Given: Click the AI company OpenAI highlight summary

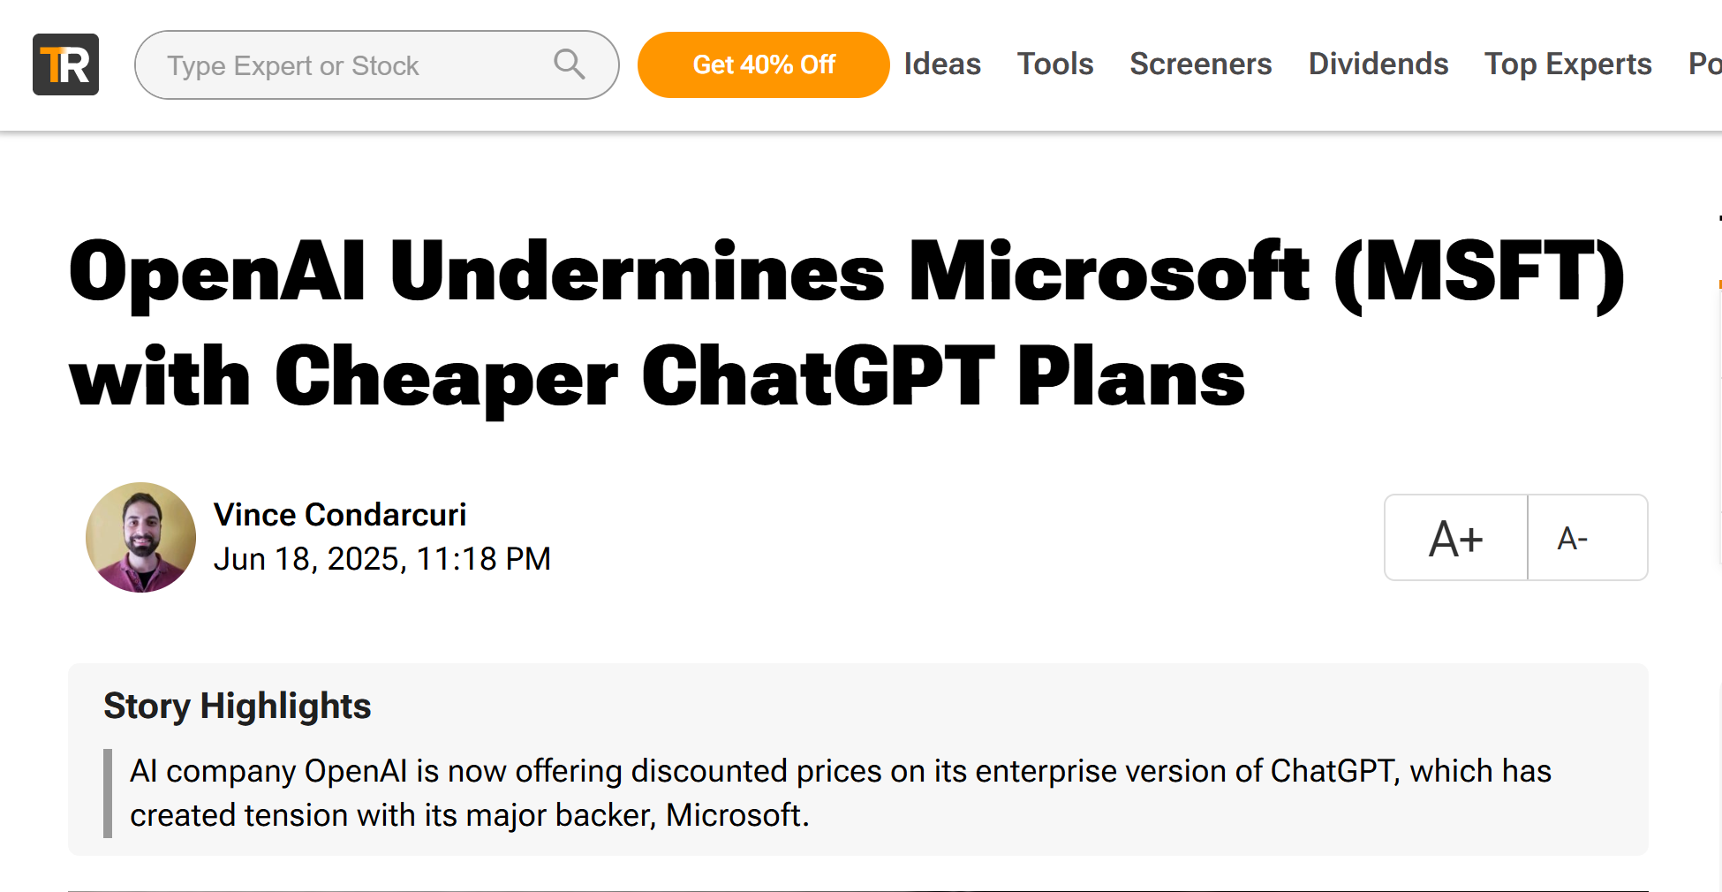Looking at the screenshot, I should tap(840, 793).
